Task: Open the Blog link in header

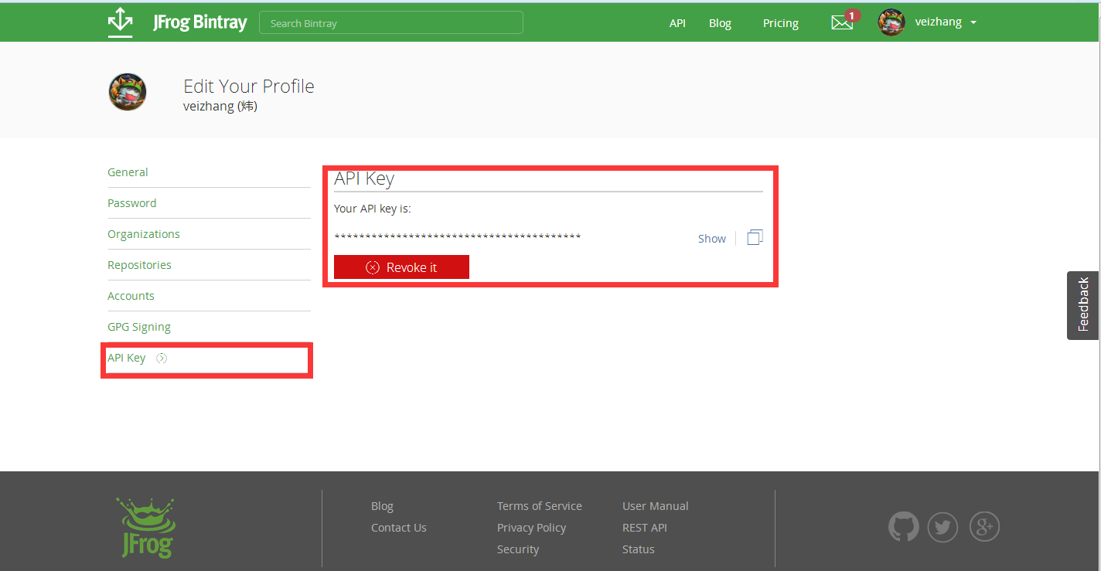Action: pos(720,23)
